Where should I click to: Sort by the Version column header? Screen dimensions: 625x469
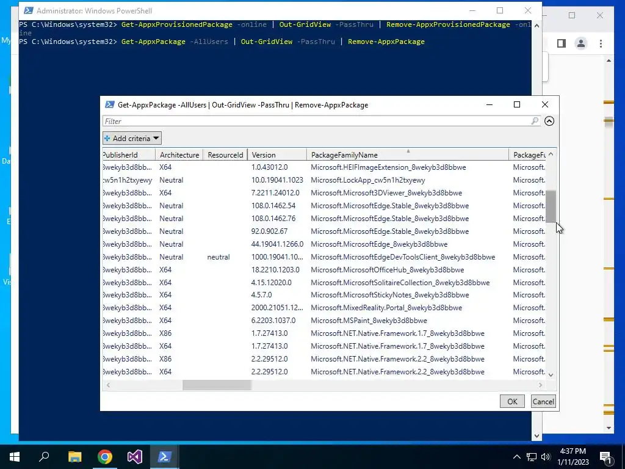[x=277, y=155]
